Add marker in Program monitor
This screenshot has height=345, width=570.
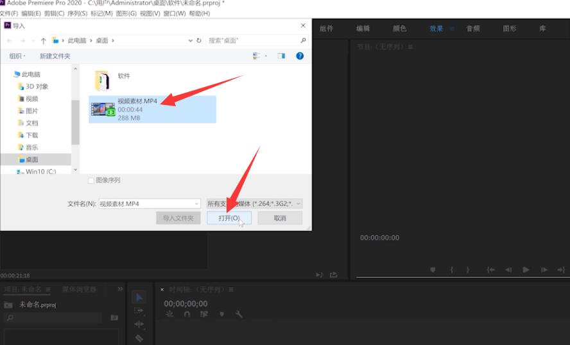coord(433,269)
